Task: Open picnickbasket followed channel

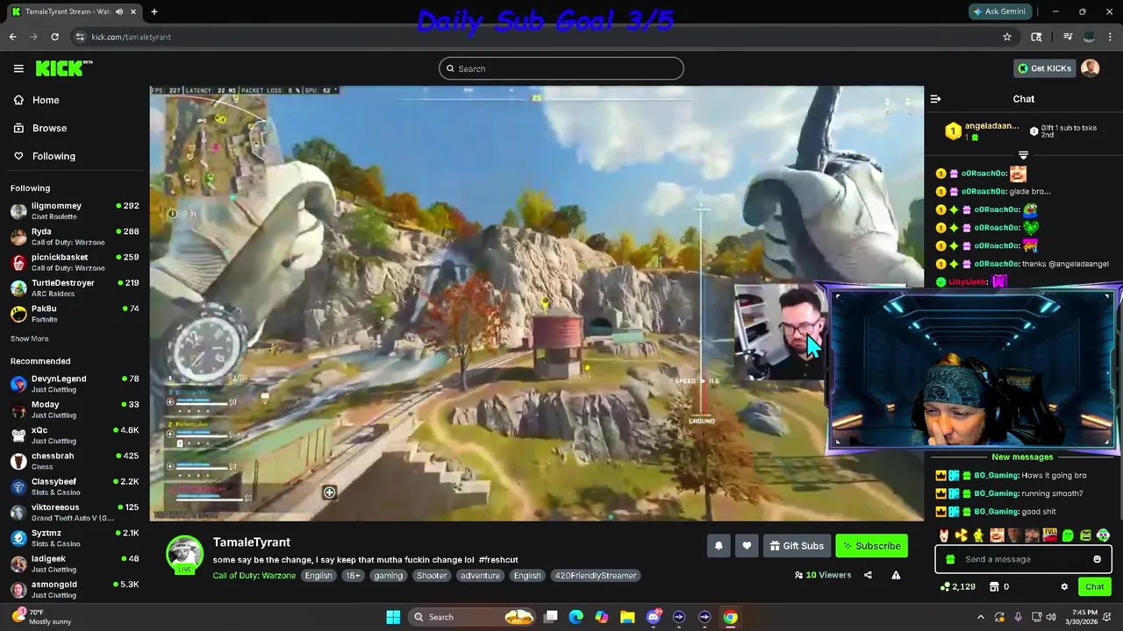Action: [x=75, y=262]
